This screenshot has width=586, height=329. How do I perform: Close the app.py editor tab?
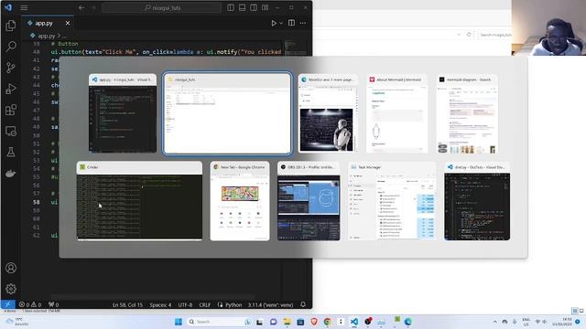(68, 23)
